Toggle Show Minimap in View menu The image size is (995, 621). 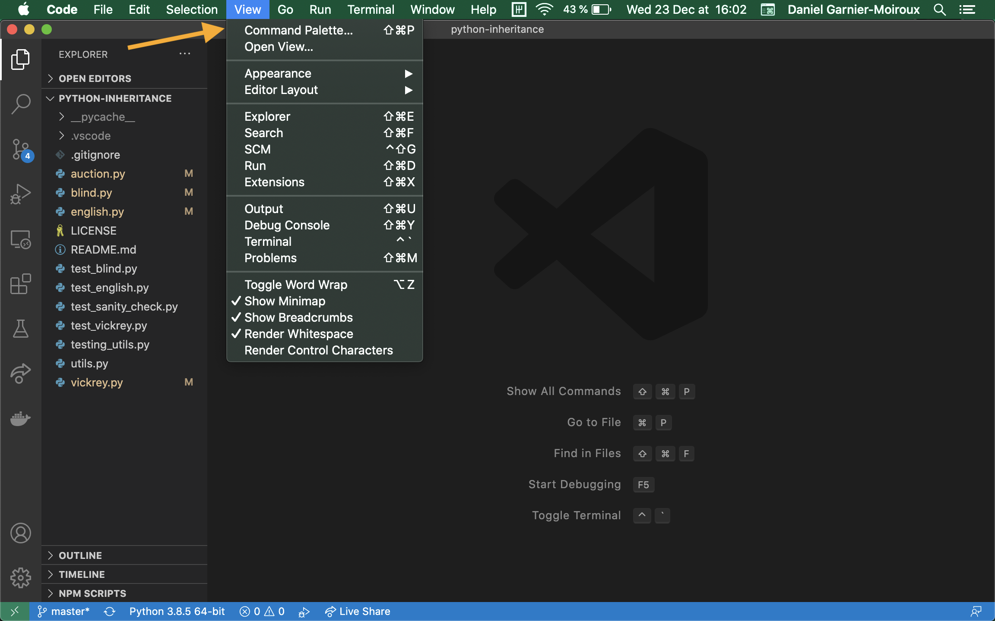click(x=285, y=301)
